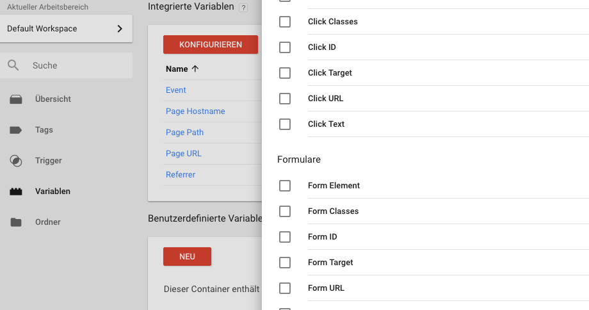This screenshot has width=589, height=310.
Task: Click the NEU button
Action: (187, 256)
